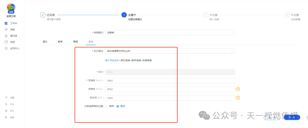
Task: Click step 3 未设置 录入成绩 circle
Action: [x=205, y=15]
